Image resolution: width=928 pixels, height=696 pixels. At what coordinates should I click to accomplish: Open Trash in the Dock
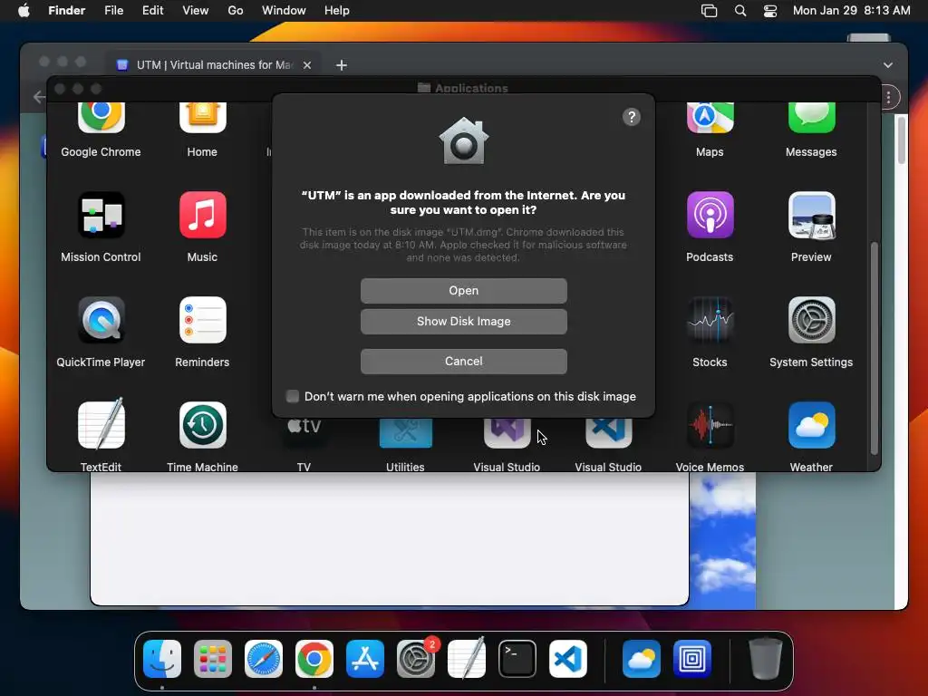click(x=766, y=659)
